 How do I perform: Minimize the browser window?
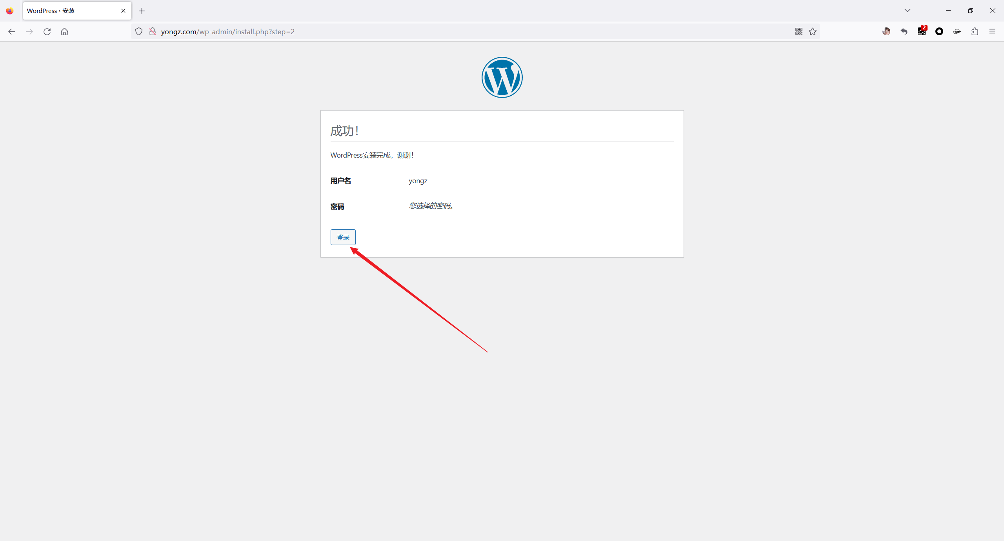click(948, 11)
